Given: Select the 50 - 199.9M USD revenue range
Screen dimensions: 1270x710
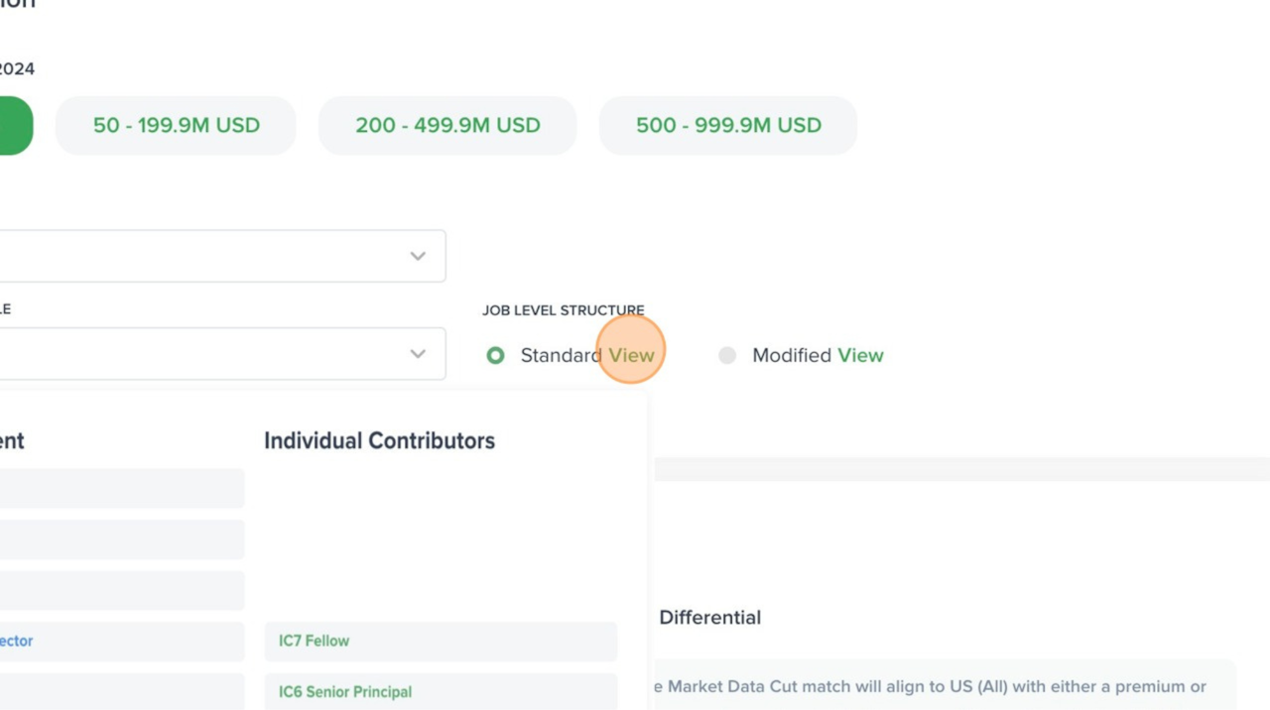Looking at the screenshot, I should point(176,126).
